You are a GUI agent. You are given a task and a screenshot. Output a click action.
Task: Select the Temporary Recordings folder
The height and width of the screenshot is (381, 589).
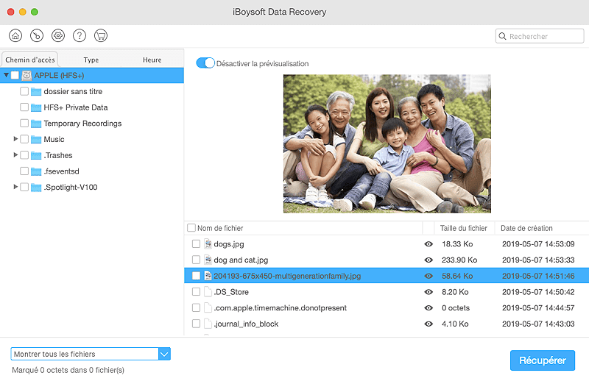click(82, 124)
